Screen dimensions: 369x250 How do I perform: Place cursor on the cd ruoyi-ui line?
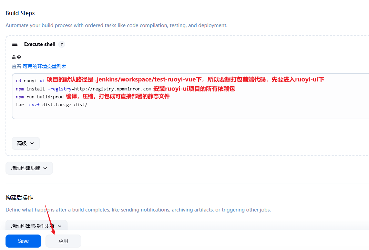[x=30, y=80]
